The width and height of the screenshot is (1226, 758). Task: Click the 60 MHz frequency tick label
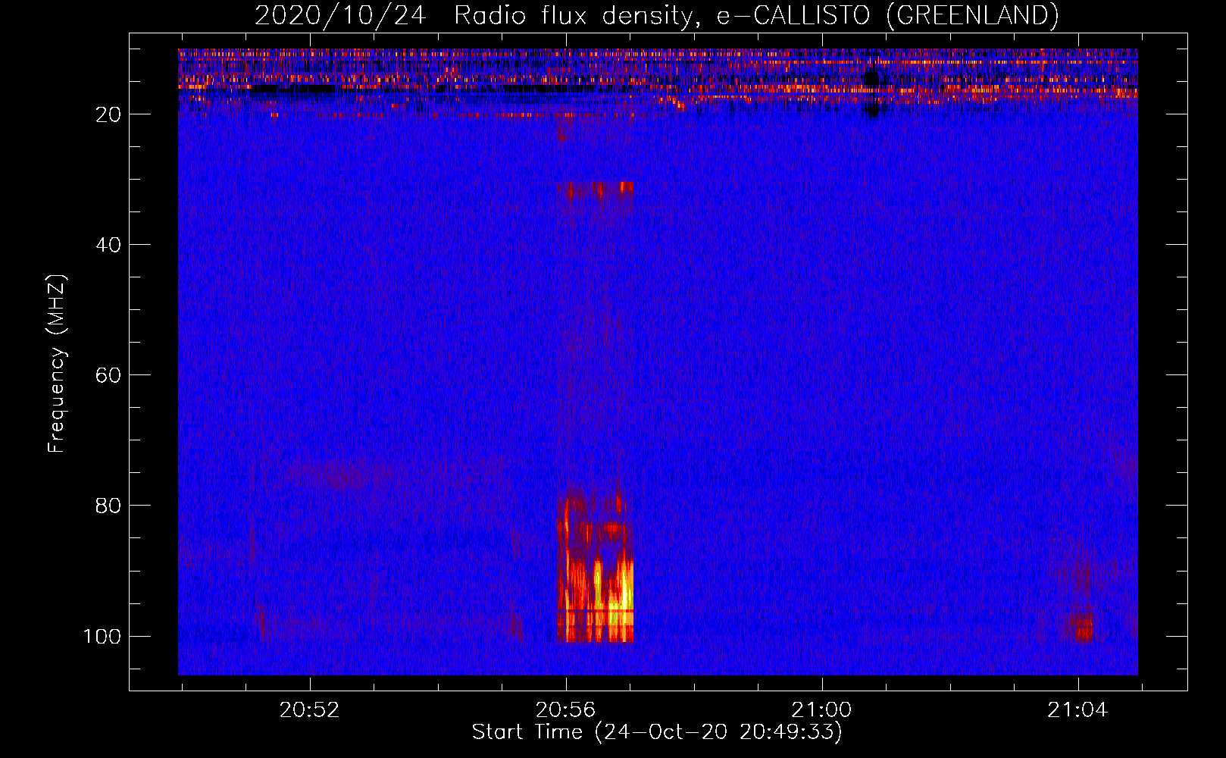point(108,375)
